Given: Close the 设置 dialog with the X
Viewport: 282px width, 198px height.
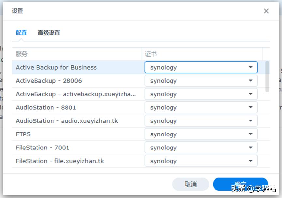Looking at the screenshot, I should (x=266, y=11).
